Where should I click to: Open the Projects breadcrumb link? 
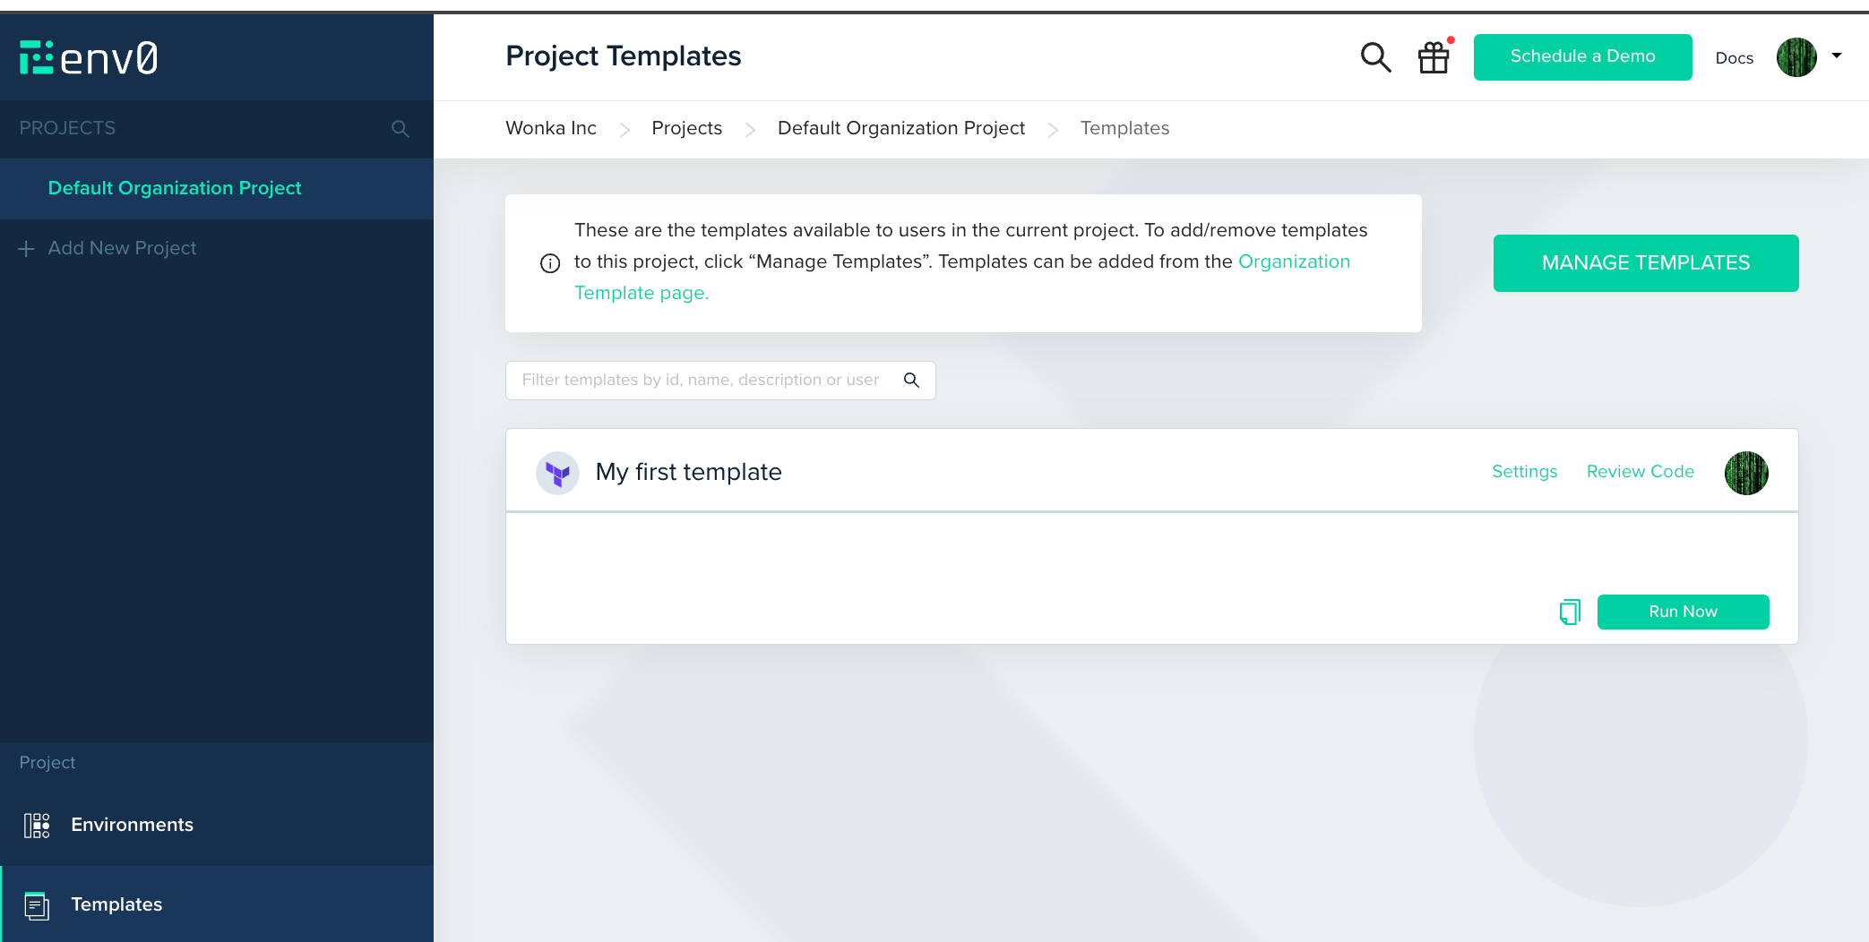click(x=686, y=128)
